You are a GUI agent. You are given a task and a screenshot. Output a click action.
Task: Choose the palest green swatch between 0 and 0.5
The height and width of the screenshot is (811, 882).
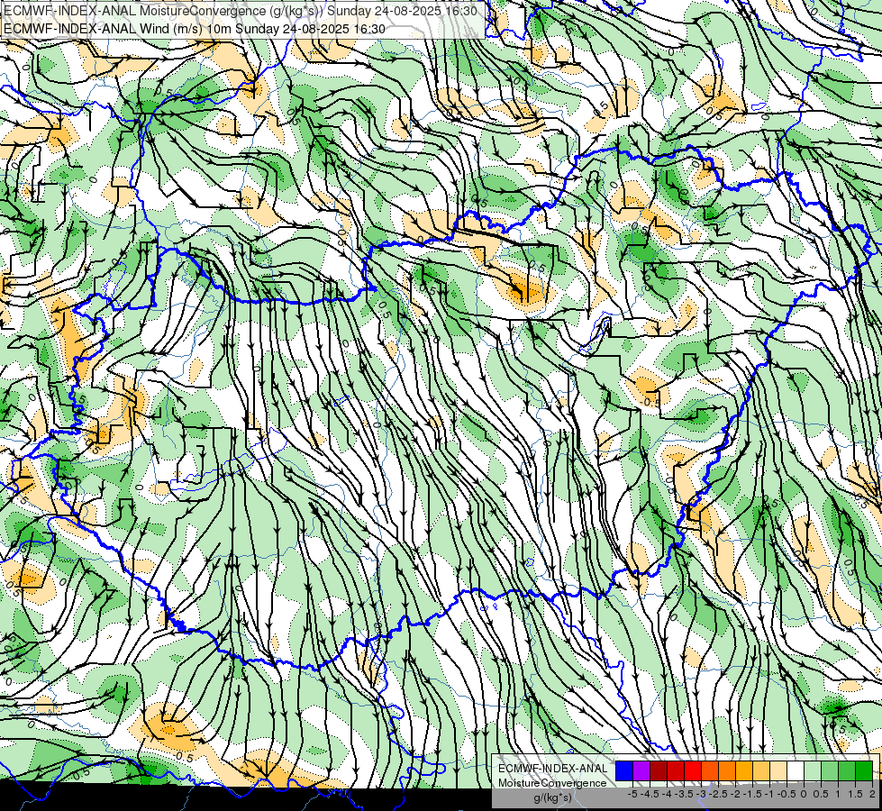coord(813,771)
